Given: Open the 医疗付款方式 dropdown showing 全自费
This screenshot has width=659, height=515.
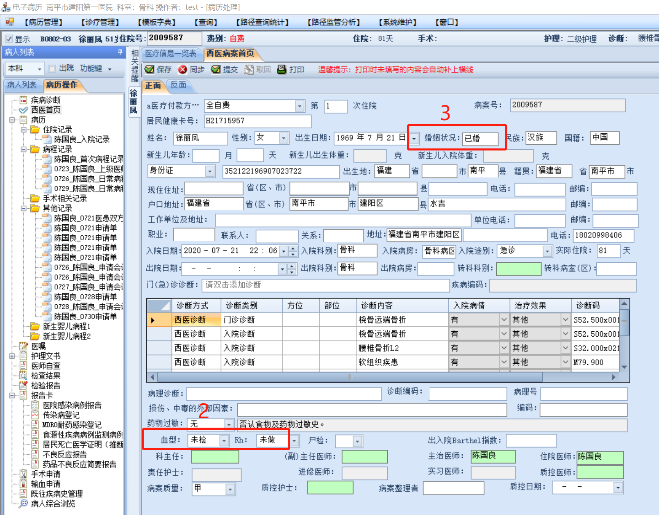Looking at the screenshot, I should 300,106.
